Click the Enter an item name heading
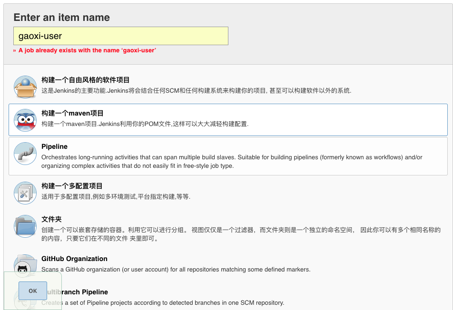The height and width of the screenshot is (310, 453). pyautogui.click(x=61, y=18)
